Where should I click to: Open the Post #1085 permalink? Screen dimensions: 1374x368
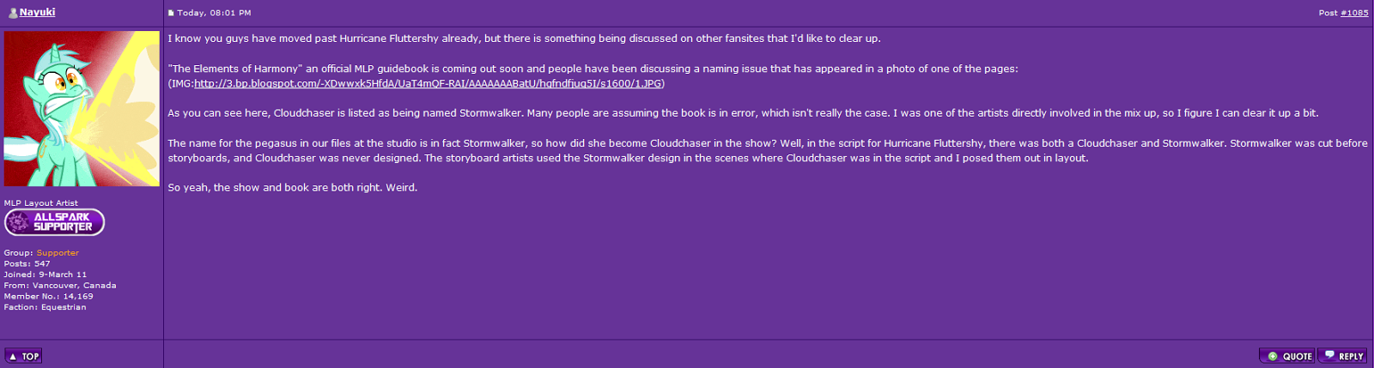tap(1354, 13)
